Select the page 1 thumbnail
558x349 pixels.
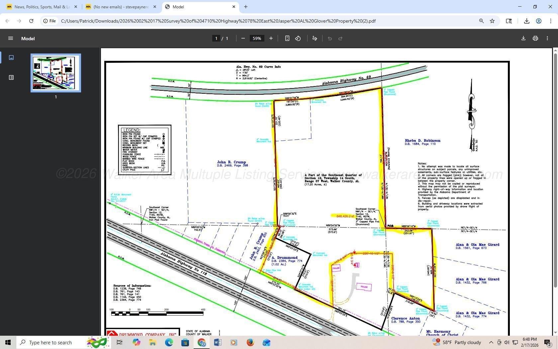point(55,73)
